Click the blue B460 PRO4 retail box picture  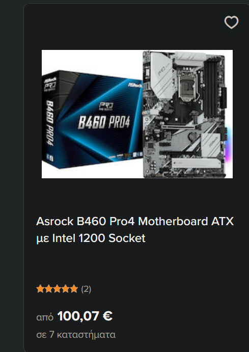[x=92, y=119]
